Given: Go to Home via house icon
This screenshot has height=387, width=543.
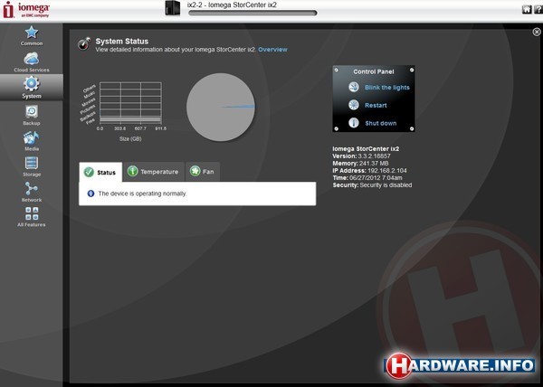Looking at the screenshot, I should (x=527, y=9).
